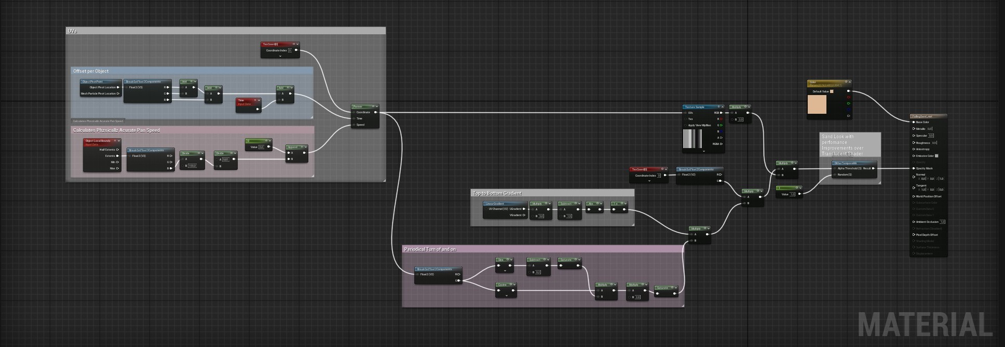Select the DitherTemporalAA node title

(846, 163)
